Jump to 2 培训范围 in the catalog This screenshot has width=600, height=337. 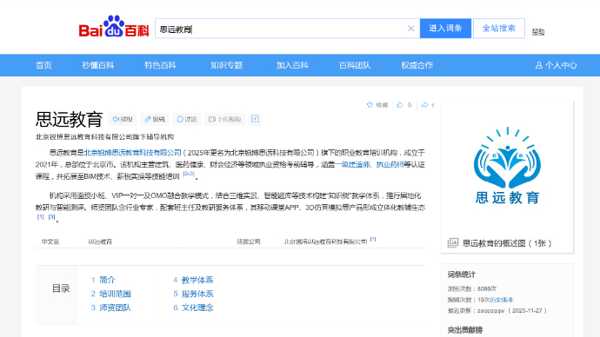(x=111, y=294)
